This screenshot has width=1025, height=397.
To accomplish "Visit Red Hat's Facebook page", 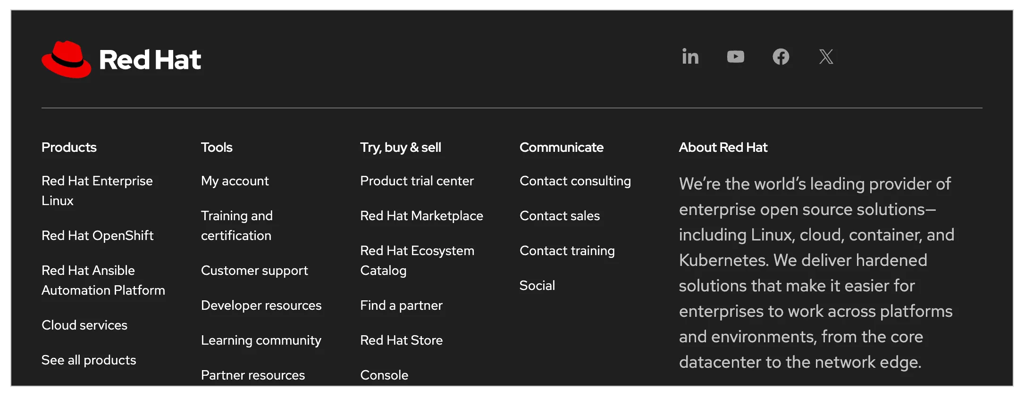I will (x=781, y=57).
